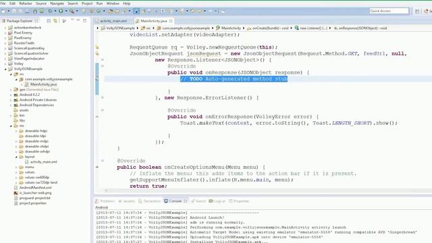Open the Window menu
Screen dimensions: 432x243
113,3
